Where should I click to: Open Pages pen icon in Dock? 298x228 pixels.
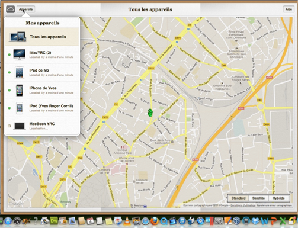[227, 221]
